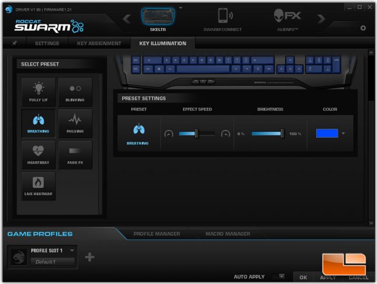Image resolution: width=377 pixels, height=284 pixels.
Task: Click the Cancel button
Action: (x=358, y=277)
